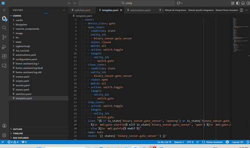Open notifications bell in status bar

(x=248, y=142)
